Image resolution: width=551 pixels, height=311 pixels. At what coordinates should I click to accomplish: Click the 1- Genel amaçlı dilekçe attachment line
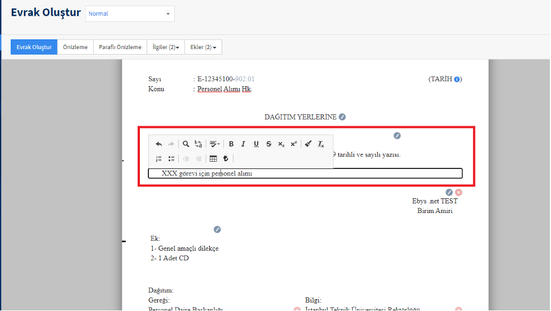point(184,248)
